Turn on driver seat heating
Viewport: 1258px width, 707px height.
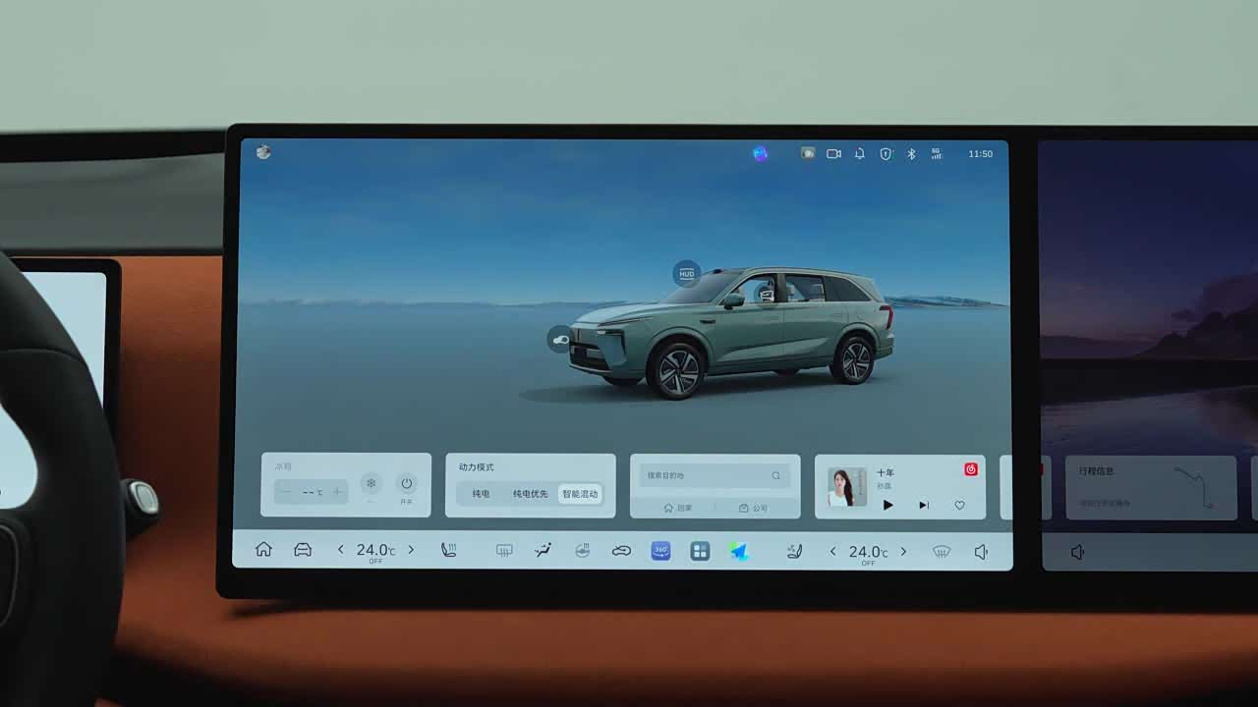(449, 550)
